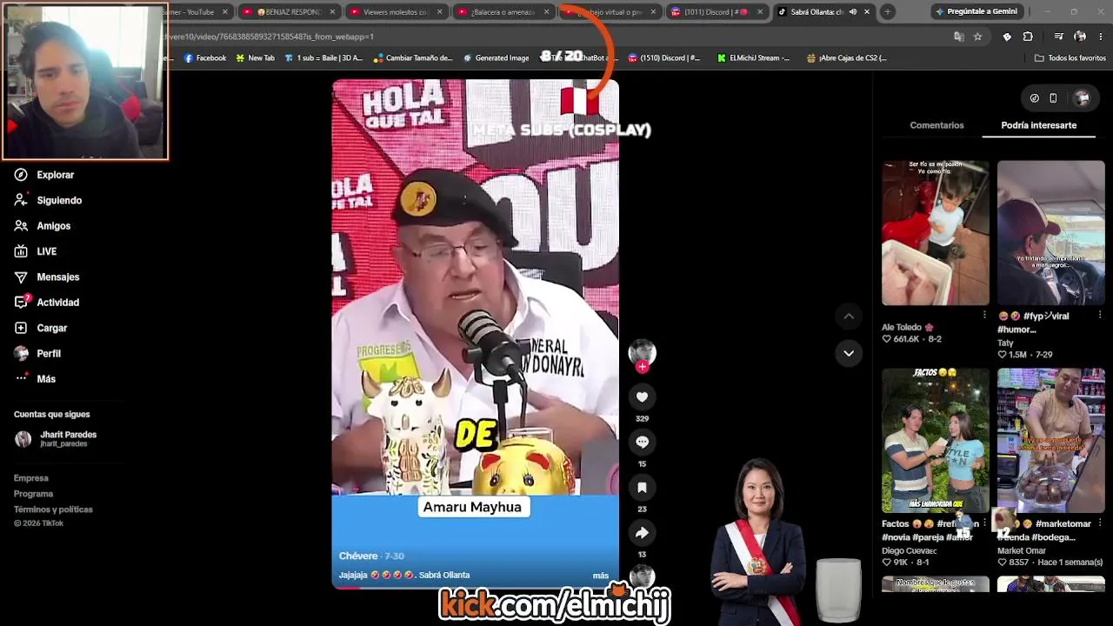Mute the Sabrá Ollanta tab audio
Viewport: 1113px width, 626px height.
853,12
